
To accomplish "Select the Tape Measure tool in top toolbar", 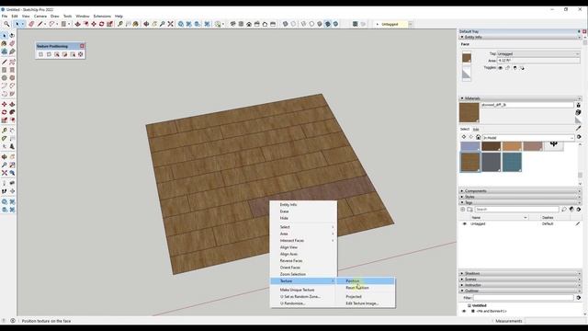I will point(120,24).
